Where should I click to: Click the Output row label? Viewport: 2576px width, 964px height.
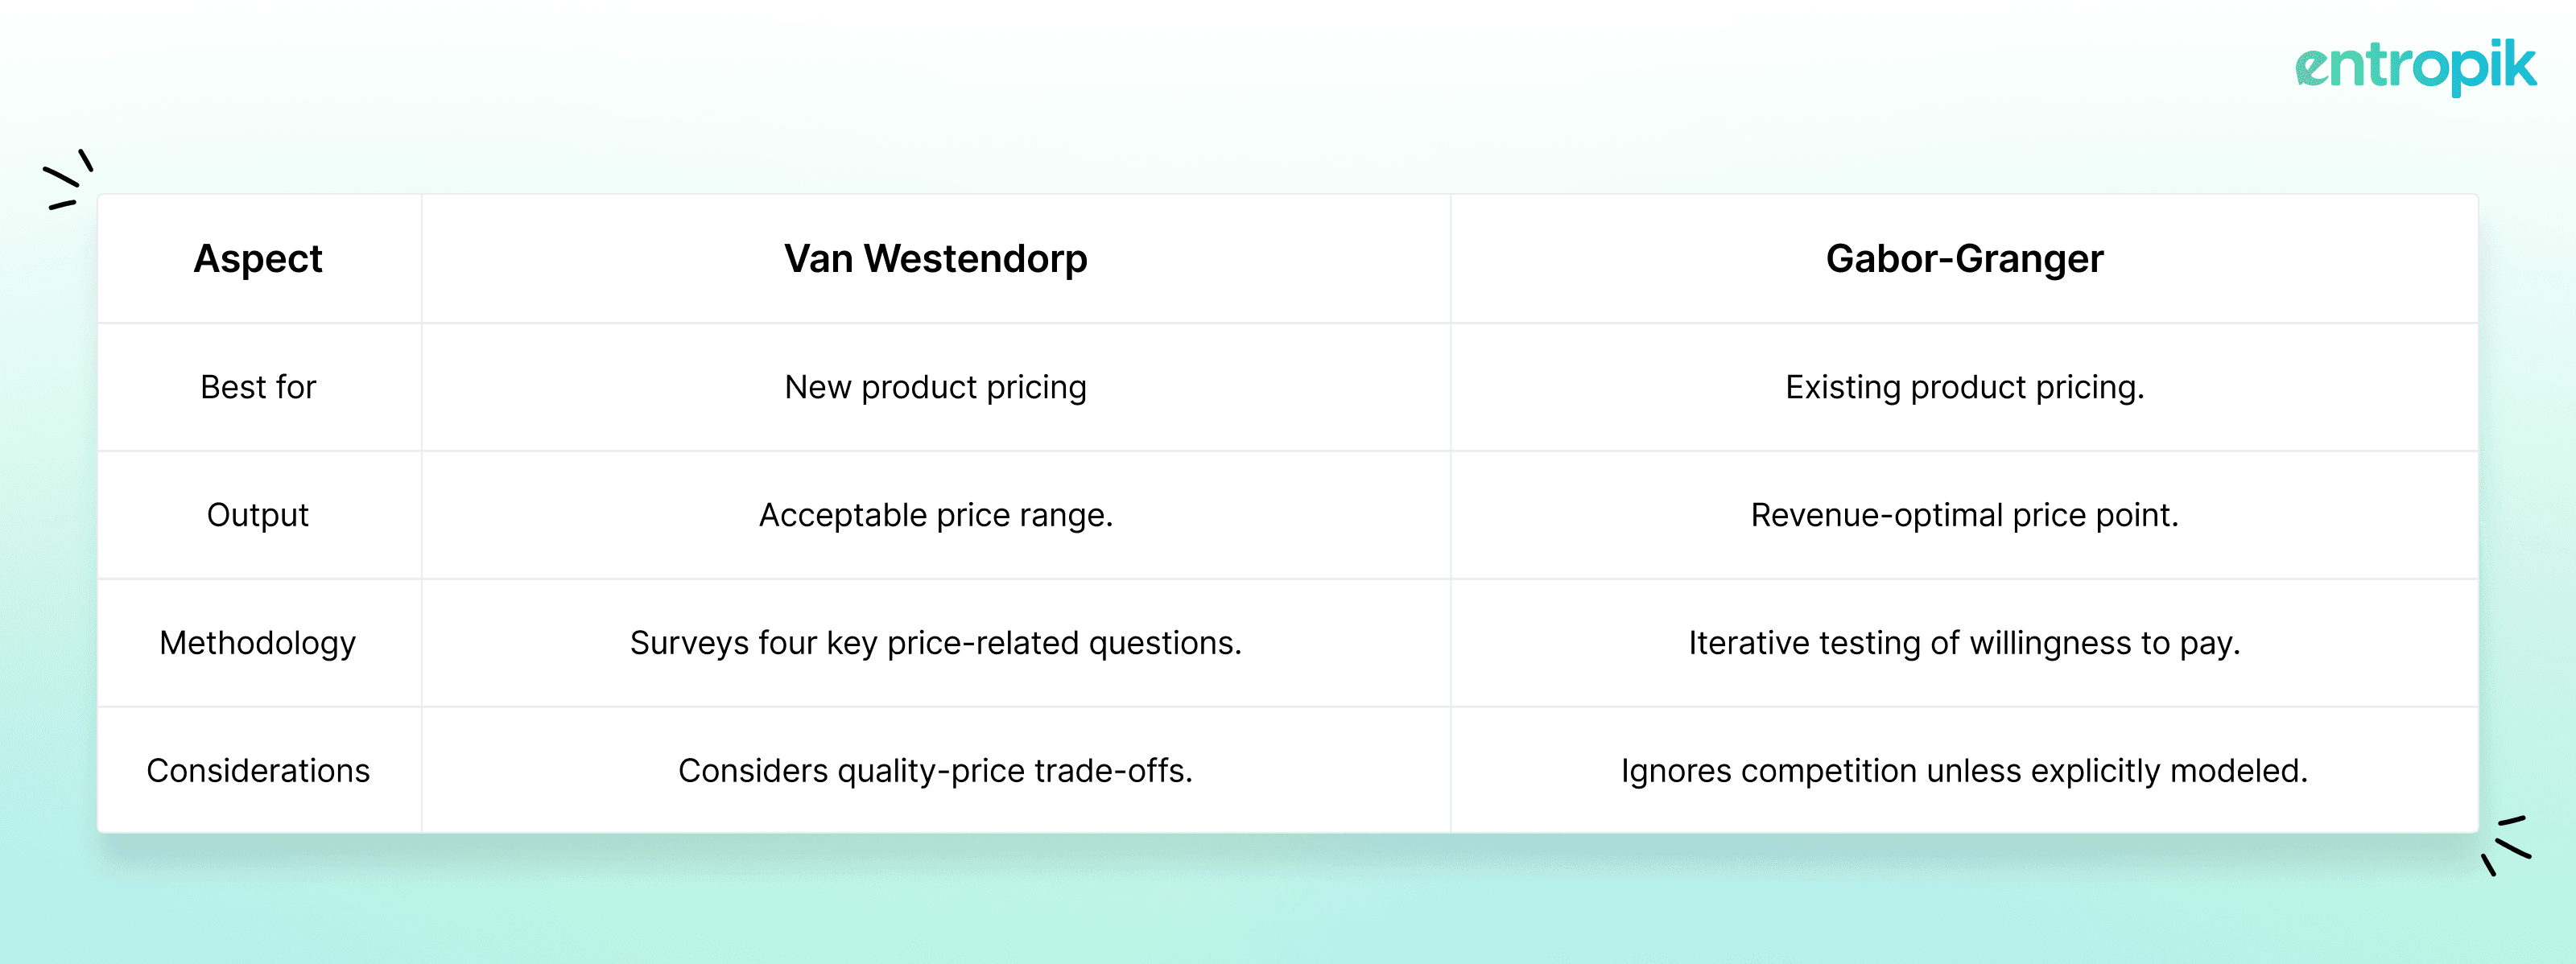pyautogui.click(x=258, y=515)
